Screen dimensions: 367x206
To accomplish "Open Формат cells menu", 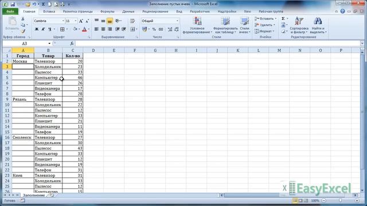I will coord(264,31).
